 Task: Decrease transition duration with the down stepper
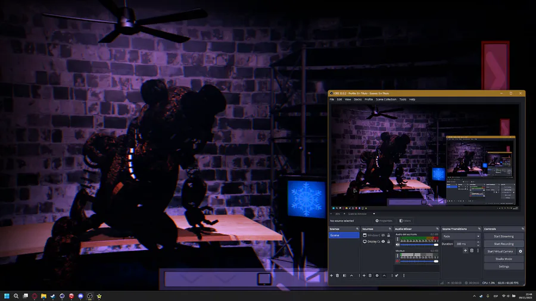click(478, 245)
